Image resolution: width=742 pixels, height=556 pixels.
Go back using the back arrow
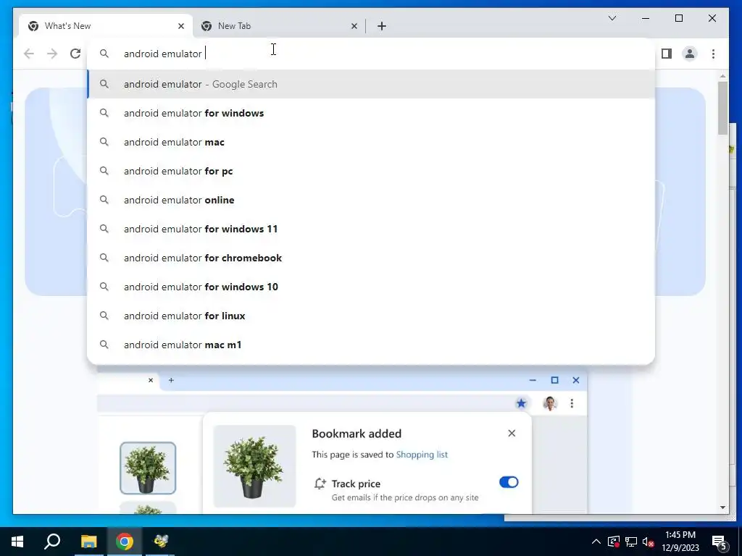(x=29, y=54)
